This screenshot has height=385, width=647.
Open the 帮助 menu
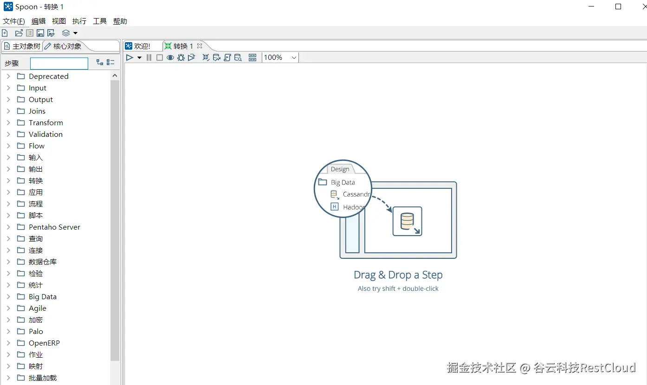pyautogui.click(x=120, y=21)
